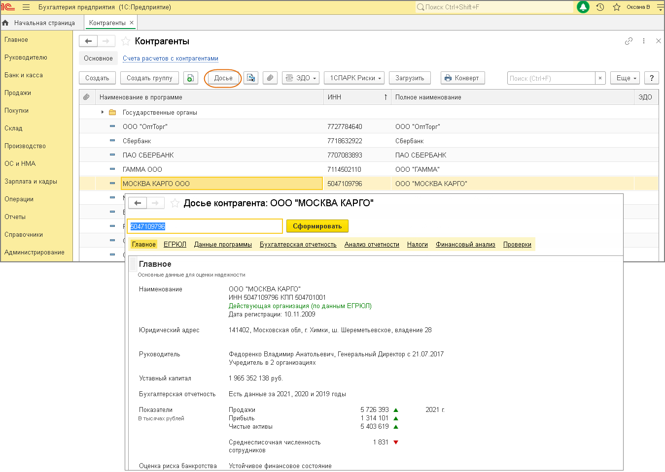Click the ИНН field with 5047109796
This screenshot has height=472, width=665.
pyautogui.click(x=205, y=226)
